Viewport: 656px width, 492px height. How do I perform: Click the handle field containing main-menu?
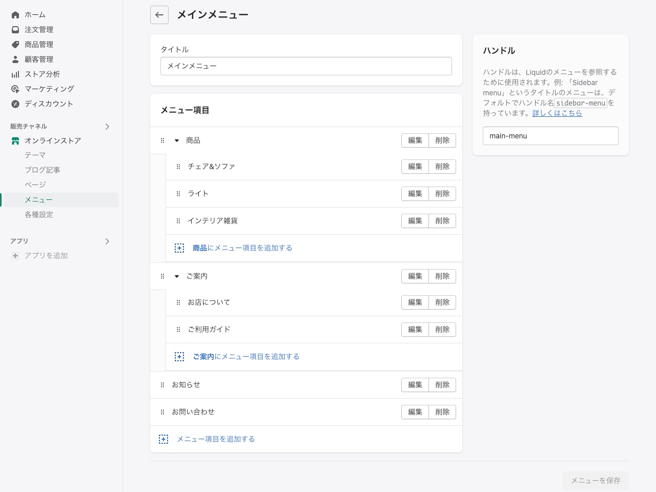(550, 136)
